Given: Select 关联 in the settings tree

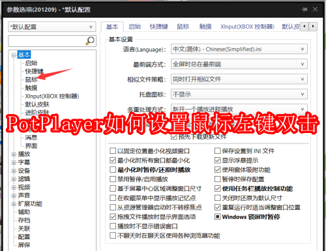Looking at the screenshot, I should coord(24,228).
